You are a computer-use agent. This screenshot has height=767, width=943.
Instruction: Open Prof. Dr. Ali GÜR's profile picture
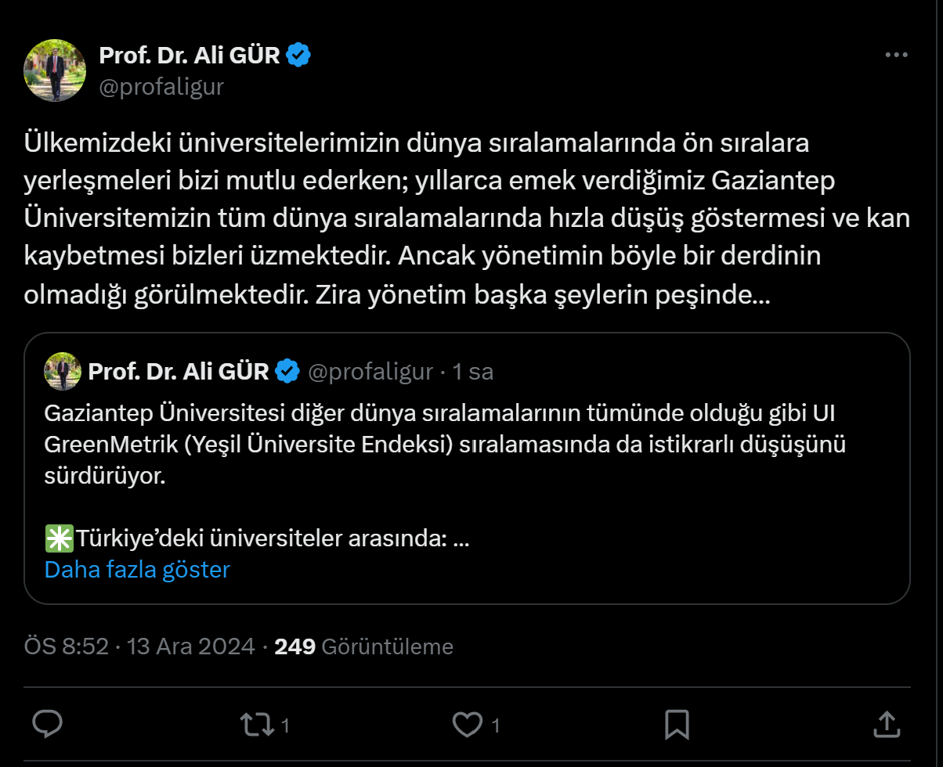pyautogui.click(x=55, y=70)
